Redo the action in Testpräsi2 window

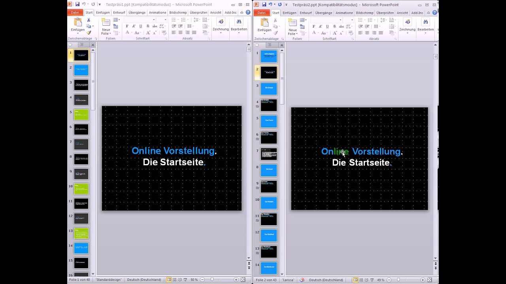tap(280, 4)
